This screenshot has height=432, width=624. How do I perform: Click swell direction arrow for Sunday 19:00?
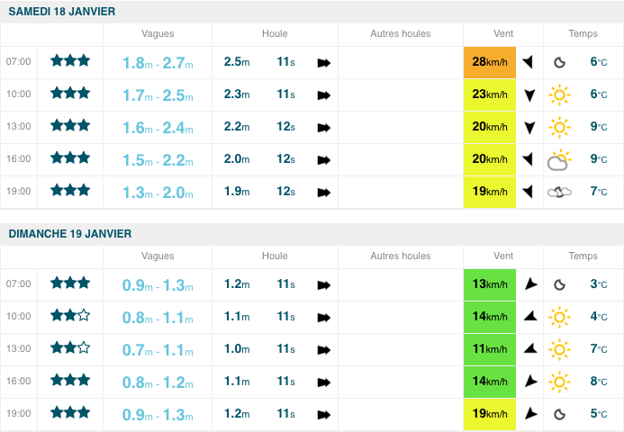pyautogui.click(x=324, y=414)
